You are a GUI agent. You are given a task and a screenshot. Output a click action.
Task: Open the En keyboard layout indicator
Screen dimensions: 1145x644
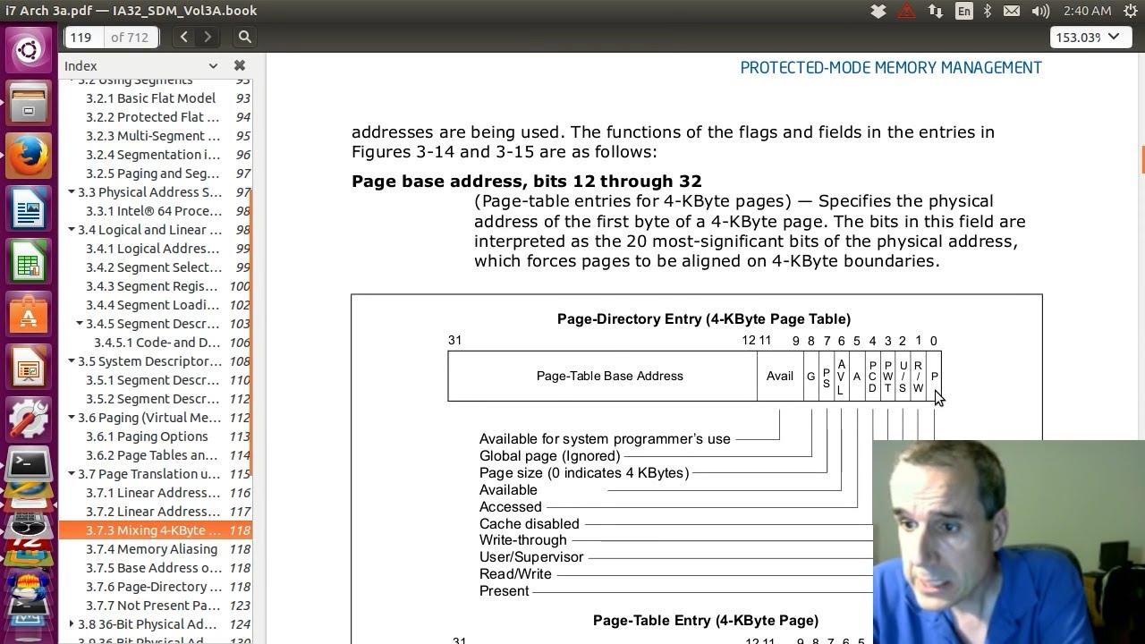[963, 11]
